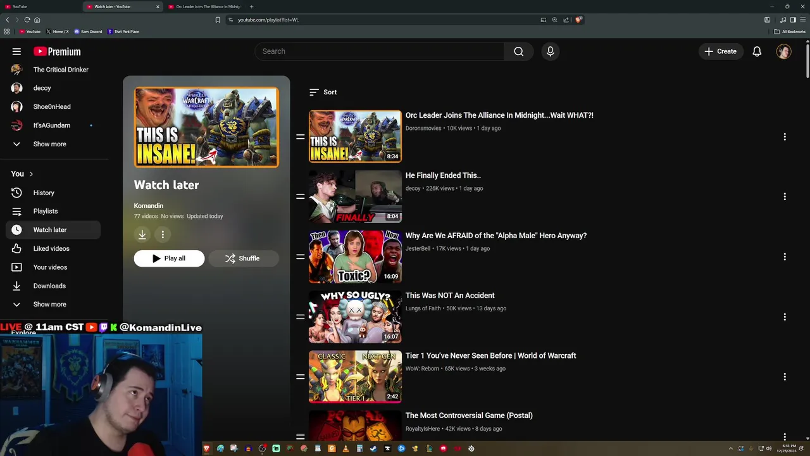Open options for He Finally Ended This
The width and height of the screenshot is (810, 456).
click(x=785, y=197)
